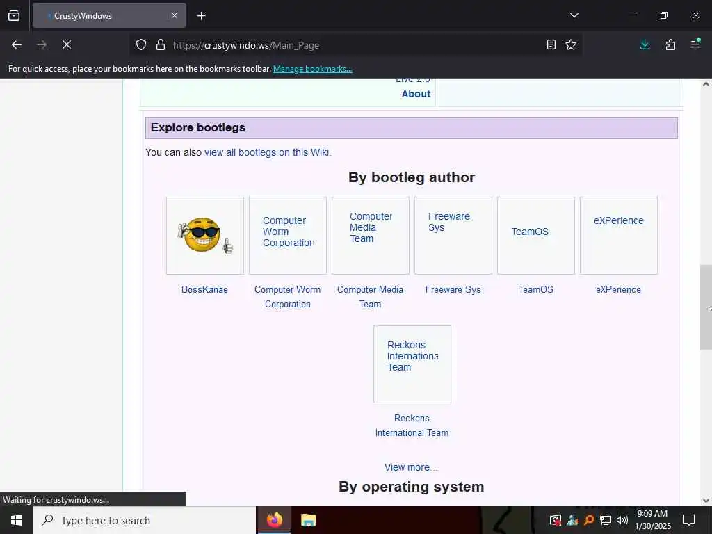712x534 pixels.
Task: Open the clock and date flyout
Action: 652,520
